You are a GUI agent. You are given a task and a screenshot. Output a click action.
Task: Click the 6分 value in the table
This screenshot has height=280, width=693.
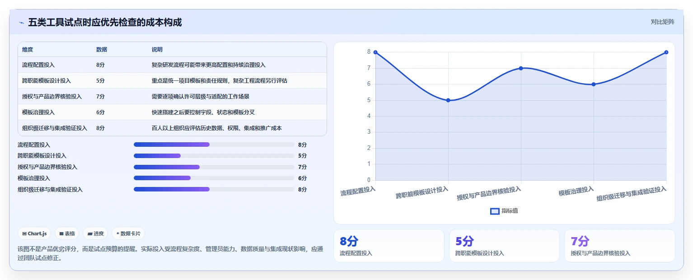click(x=100, y=112)
